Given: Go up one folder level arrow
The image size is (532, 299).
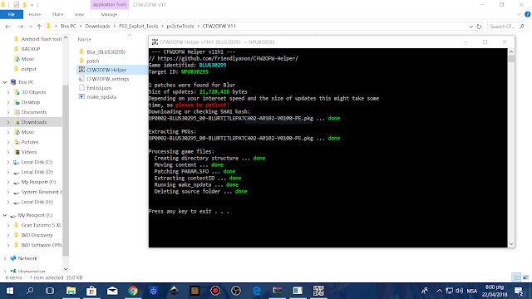Looking at the screenshot, I should point(39,27).
